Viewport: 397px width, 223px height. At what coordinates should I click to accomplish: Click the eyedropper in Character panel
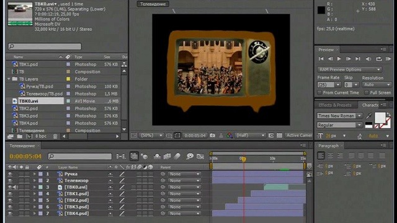tap(368, 116)
